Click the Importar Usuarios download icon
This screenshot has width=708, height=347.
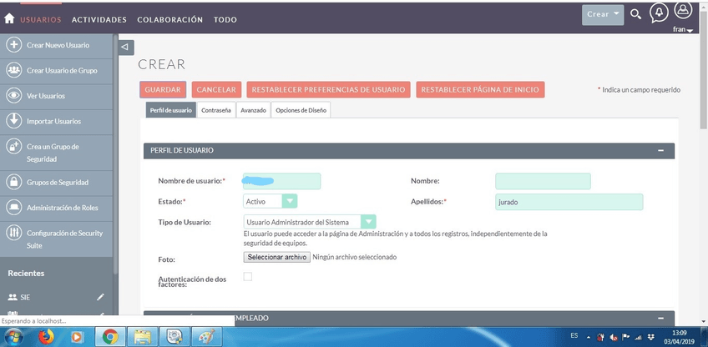coord(13,121)
